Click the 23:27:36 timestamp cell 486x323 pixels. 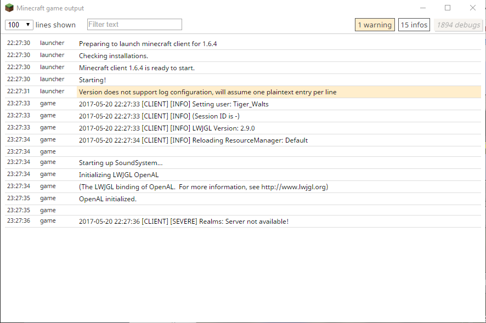click(19, 220)
